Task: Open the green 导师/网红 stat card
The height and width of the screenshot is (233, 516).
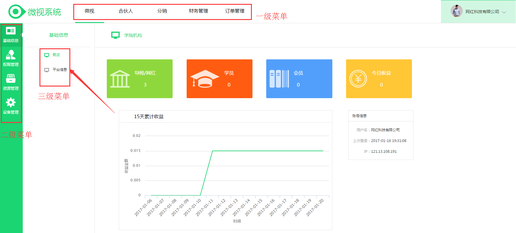Action: coord(140,79)
